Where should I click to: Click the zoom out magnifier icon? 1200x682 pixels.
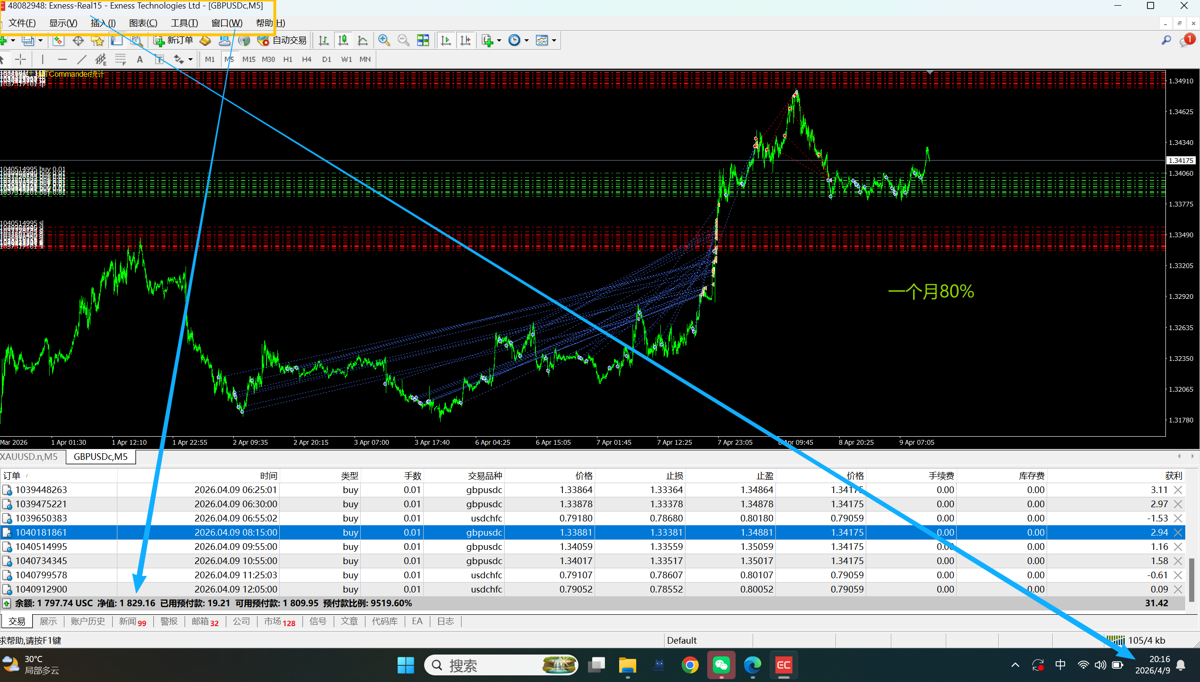403,41
